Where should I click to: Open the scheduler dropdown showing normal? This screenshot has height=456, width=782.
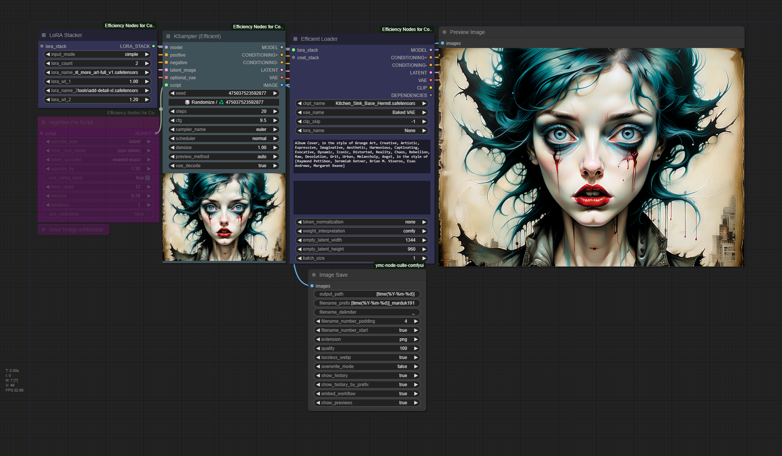coord(224,139)
